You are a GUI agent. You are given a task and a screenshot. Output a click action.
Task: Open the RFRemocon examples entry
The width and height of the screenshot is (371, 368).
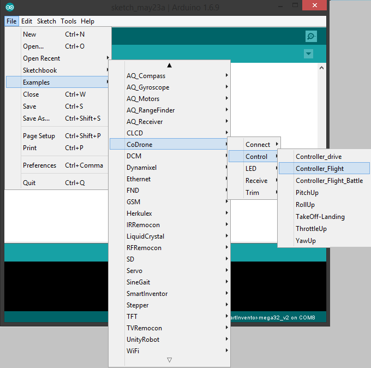pos(169,248)
